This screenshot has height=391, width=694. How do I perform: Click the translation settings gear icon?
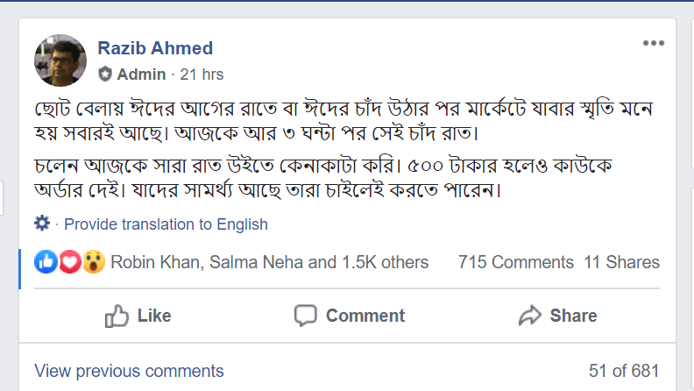[42, 224]
